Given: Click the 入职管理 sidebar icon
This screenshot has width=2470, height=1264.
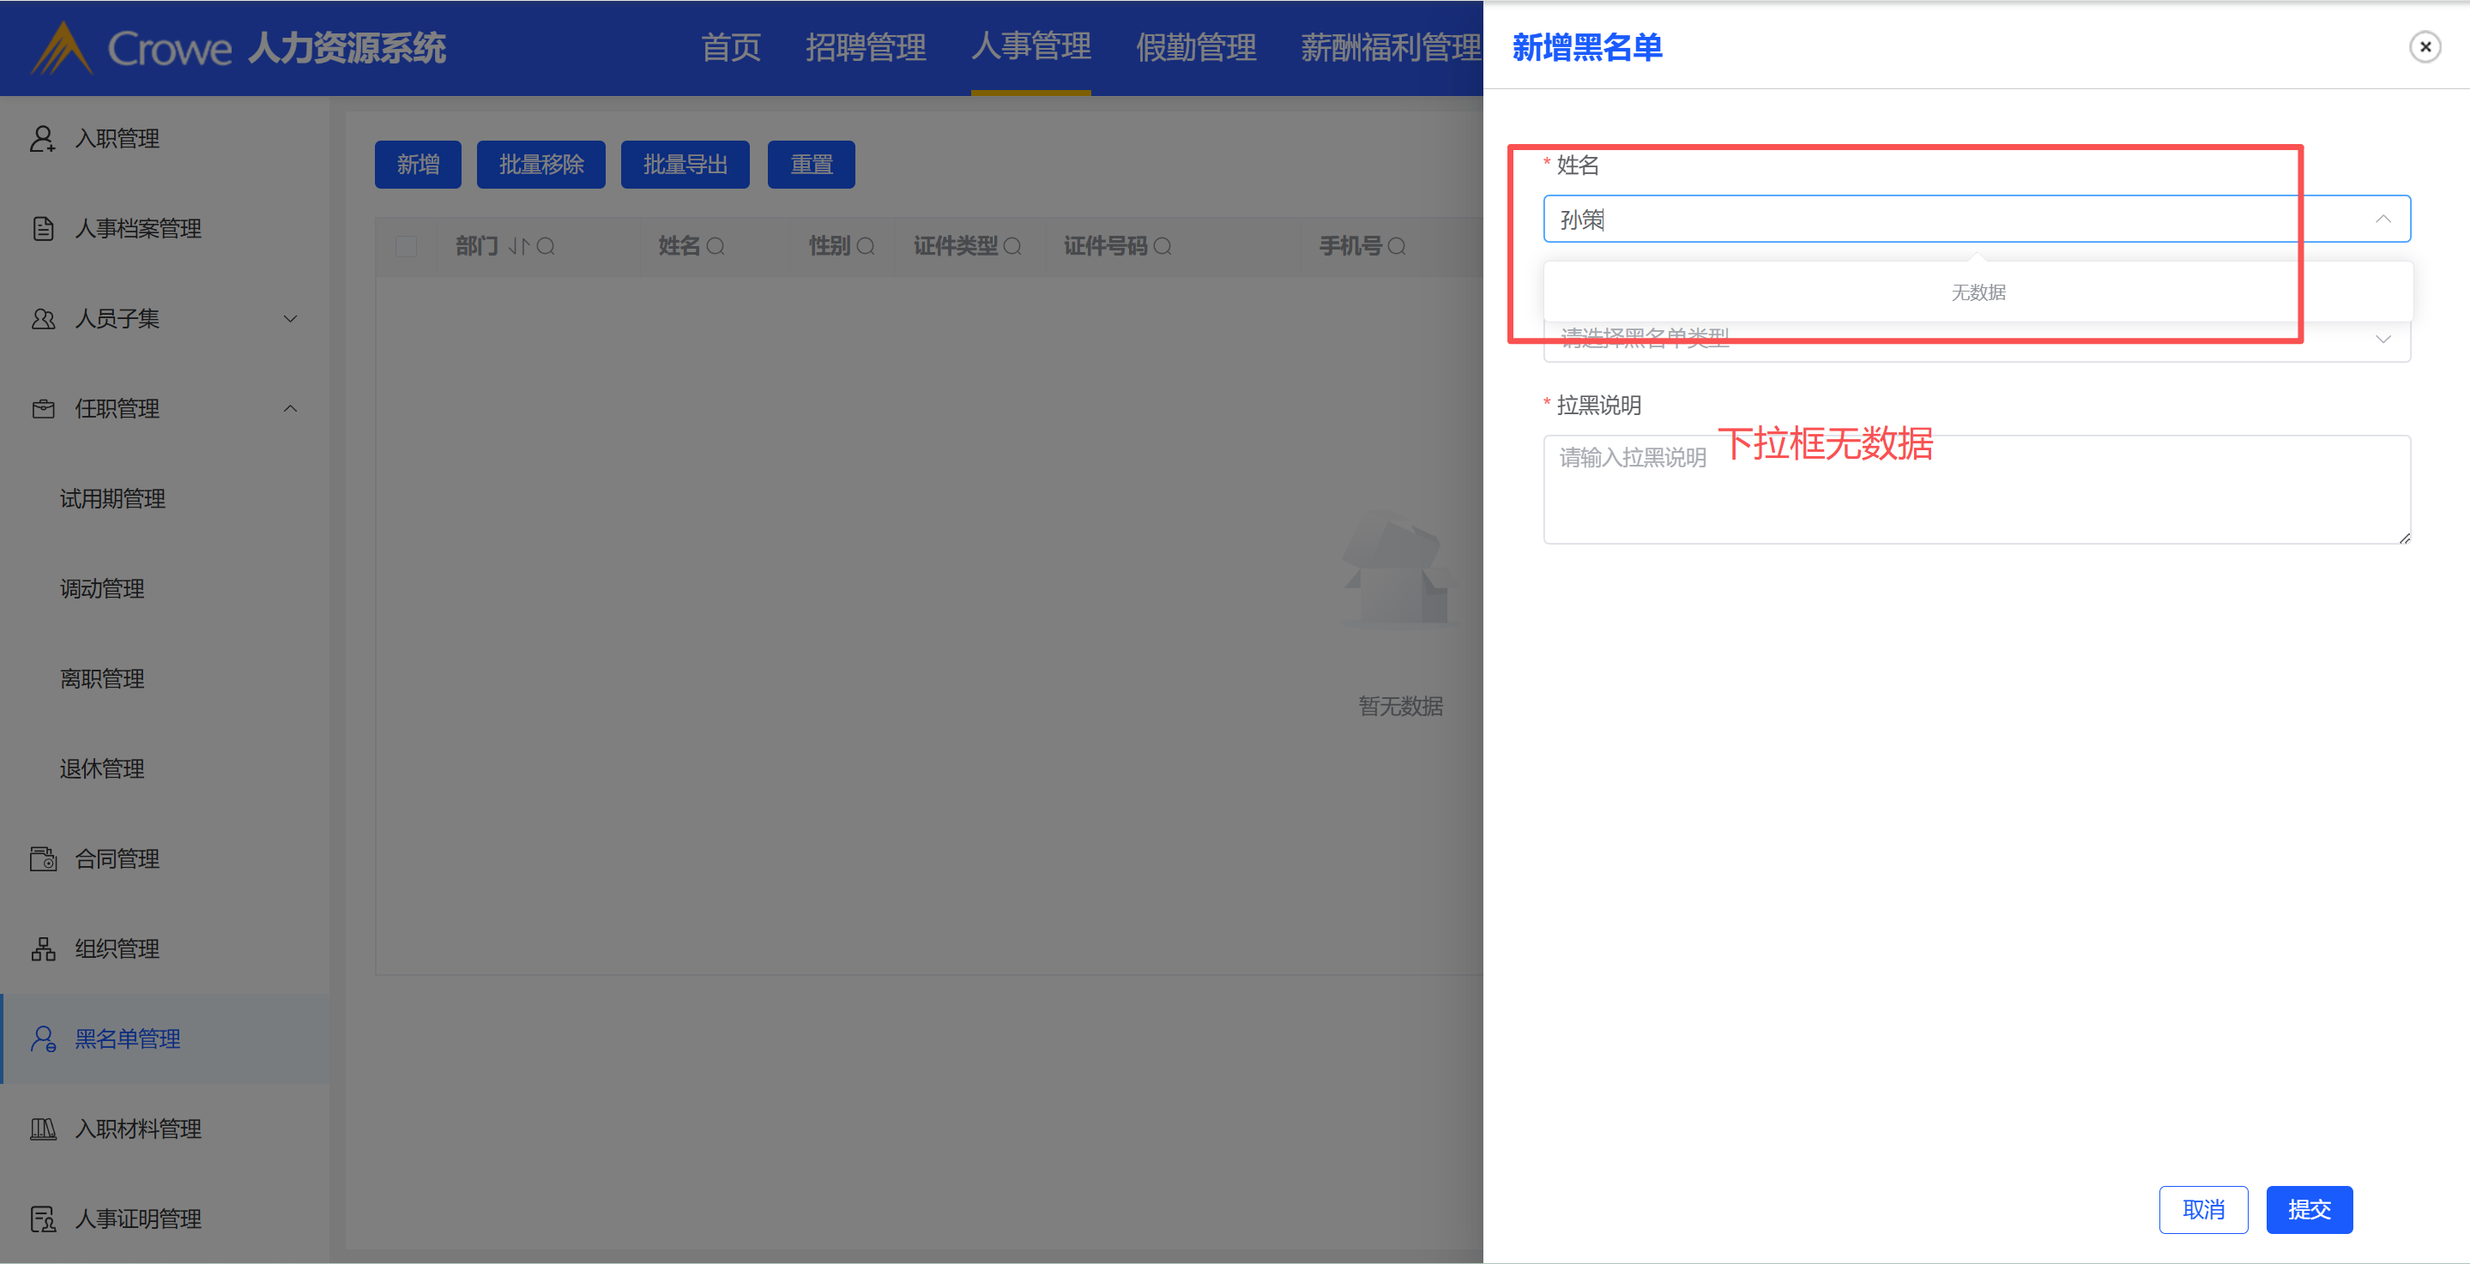Looking at the screenshot, I should (x=42, y=139).
